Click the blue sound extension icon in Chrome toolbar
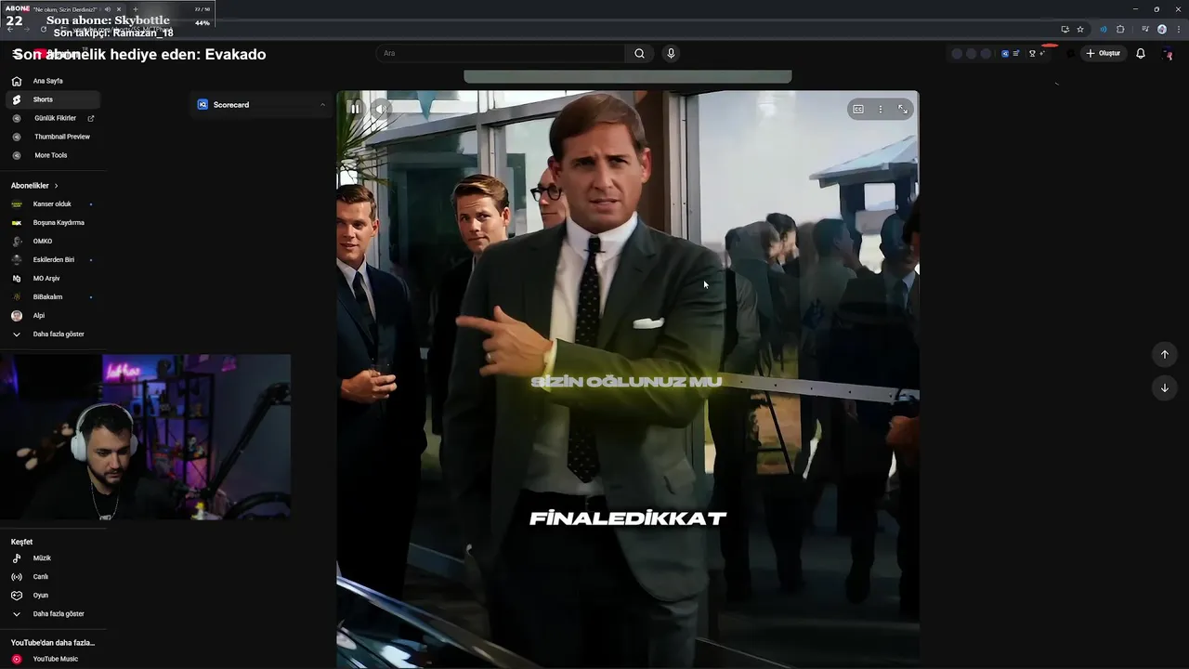The image size is (1189, 669). [1104, 29]
